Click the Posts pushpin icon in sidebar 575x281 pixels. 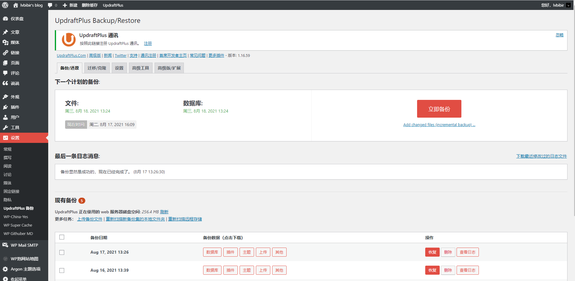(x=5, y=32)
